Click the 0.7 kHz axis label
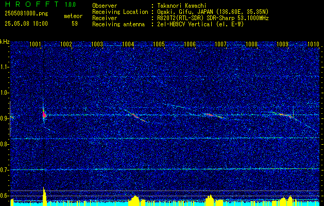This screenshot has height=206, width=324. [4, 170]
